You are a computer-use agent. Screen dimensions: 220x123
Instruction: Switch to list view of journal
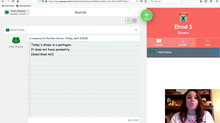pyautogui.click(x=128, y=21)
